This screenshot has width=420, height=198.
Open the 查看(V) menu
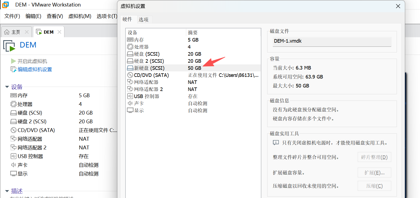point(55,16)
